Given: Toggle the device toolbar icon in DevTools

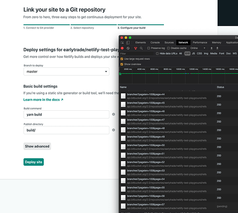Looking at the screenshot, I should [128, 43].
